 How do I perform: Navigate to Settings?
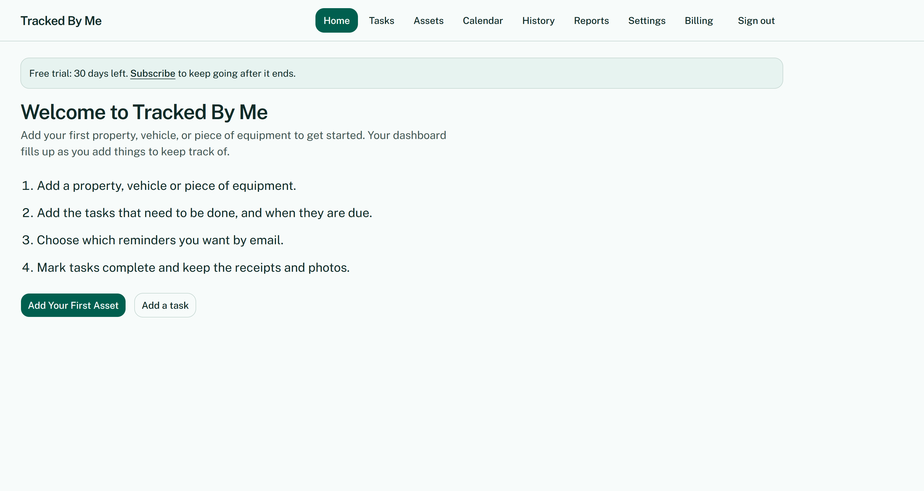tap(646, 20)
